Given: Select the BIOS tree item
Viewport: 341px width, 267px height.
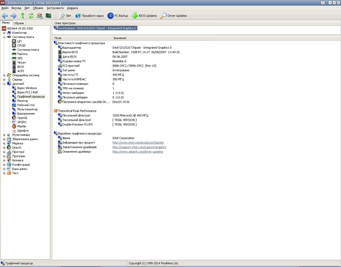Looking at the screenshot, I should (21, 67).
